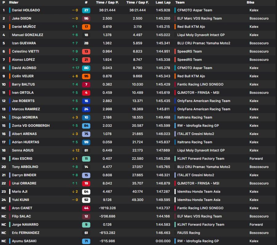277x245 pixels.
Task: Click blue badge 16 for Joe Roberts
Action: (x=86, y=101)
